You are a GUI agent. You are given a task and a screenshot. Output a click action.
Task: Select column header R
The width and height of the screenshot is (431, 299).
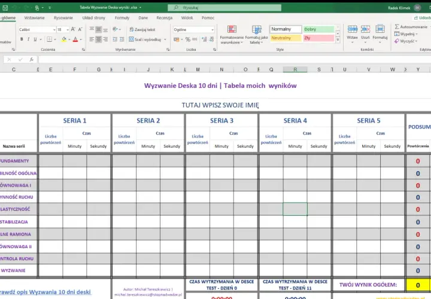coord(295,69)
